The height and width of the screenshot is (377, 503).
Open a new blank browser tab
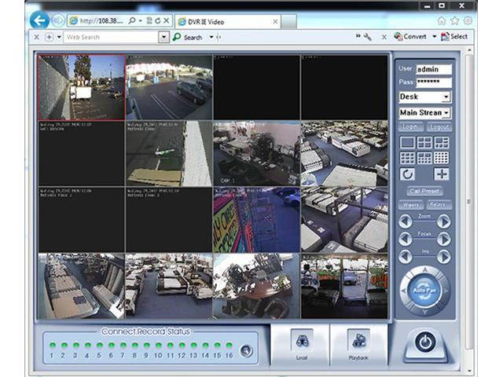(288, 22)
